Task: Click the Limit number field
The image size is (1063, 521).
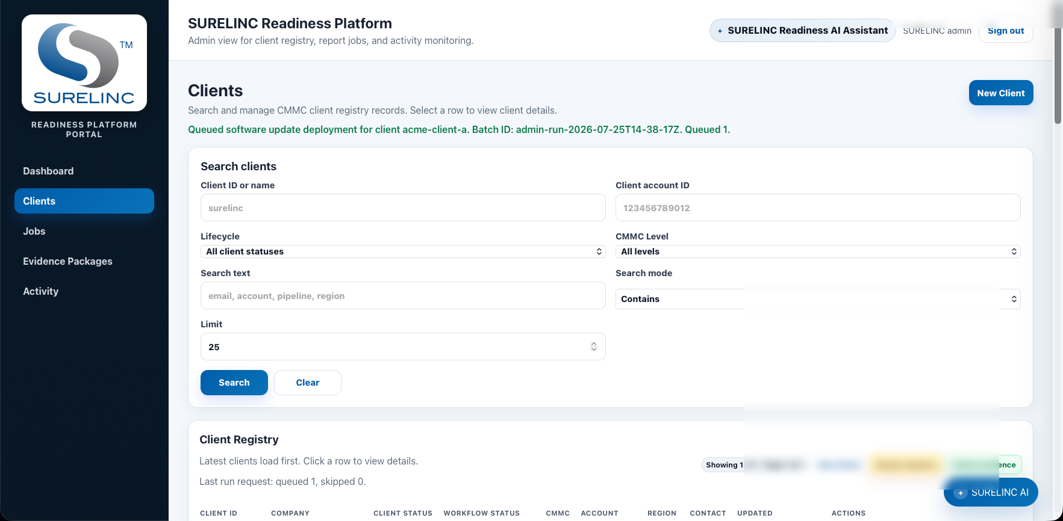Action: point(403,347)
